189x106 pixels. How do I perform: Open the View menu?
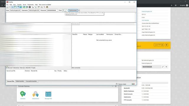(x=14, y=5)
